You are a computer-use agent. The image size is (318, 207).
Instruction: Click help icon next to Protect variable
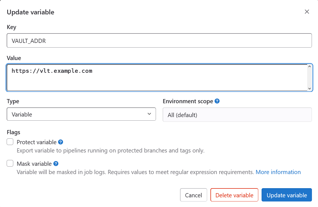pos(61,142)
